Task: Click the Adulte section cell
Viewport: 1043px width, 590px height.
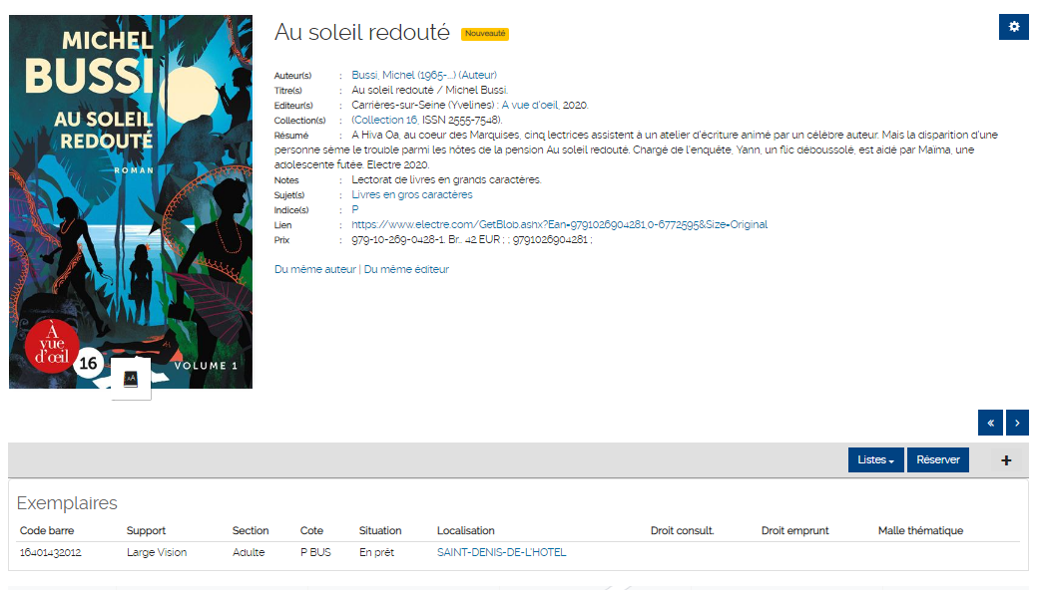Action: click(249, 552)
